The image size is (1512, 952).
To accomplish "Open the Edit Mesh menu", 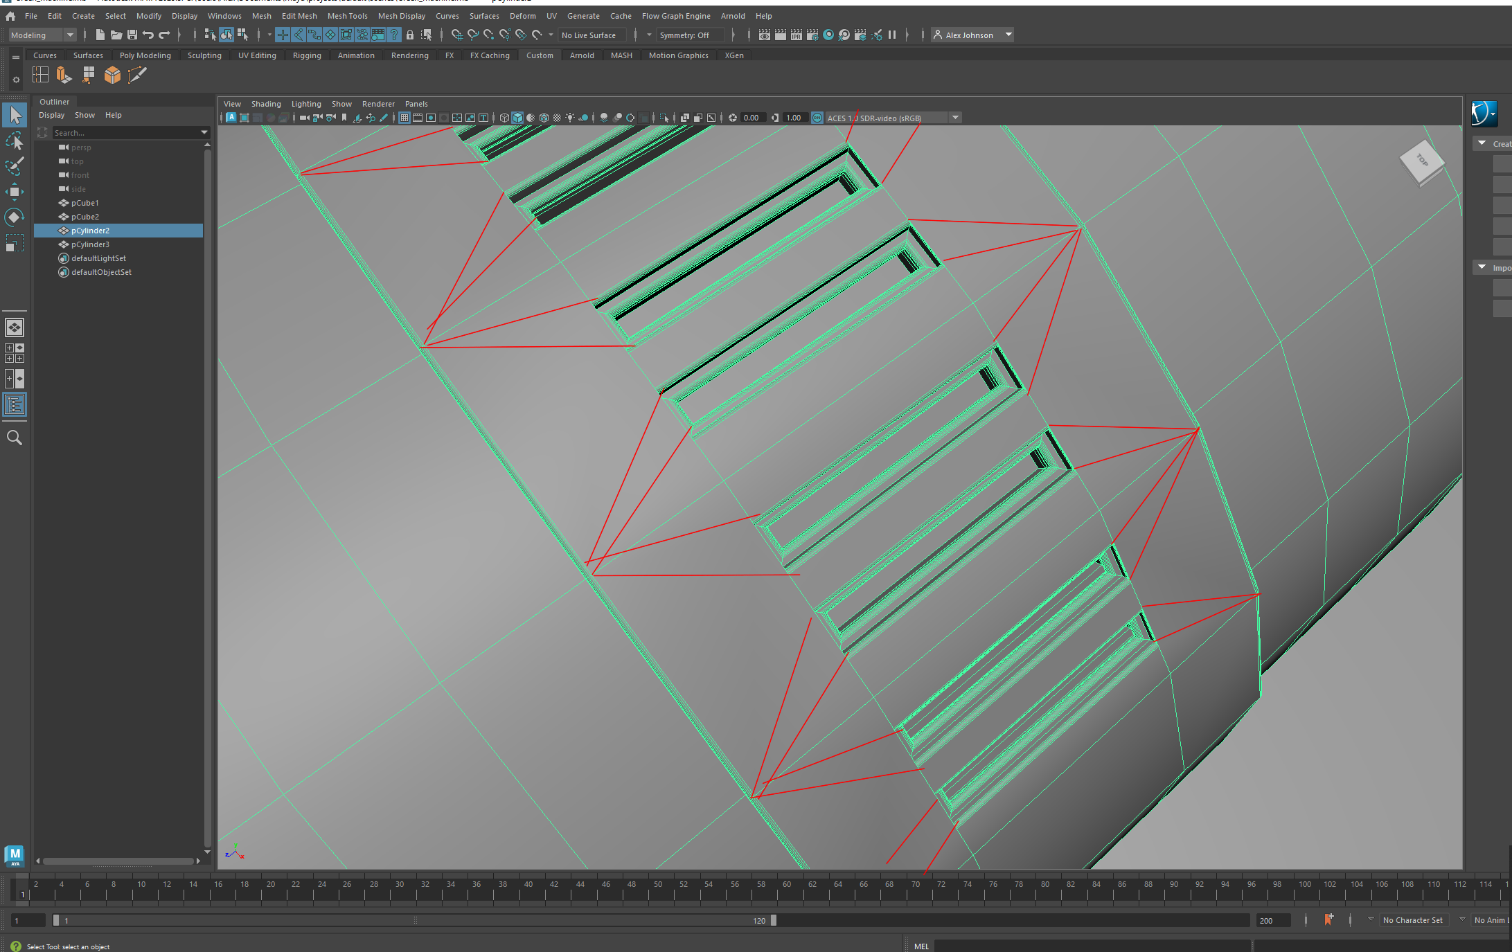I will pyautogui.click(x=299, y=16).
